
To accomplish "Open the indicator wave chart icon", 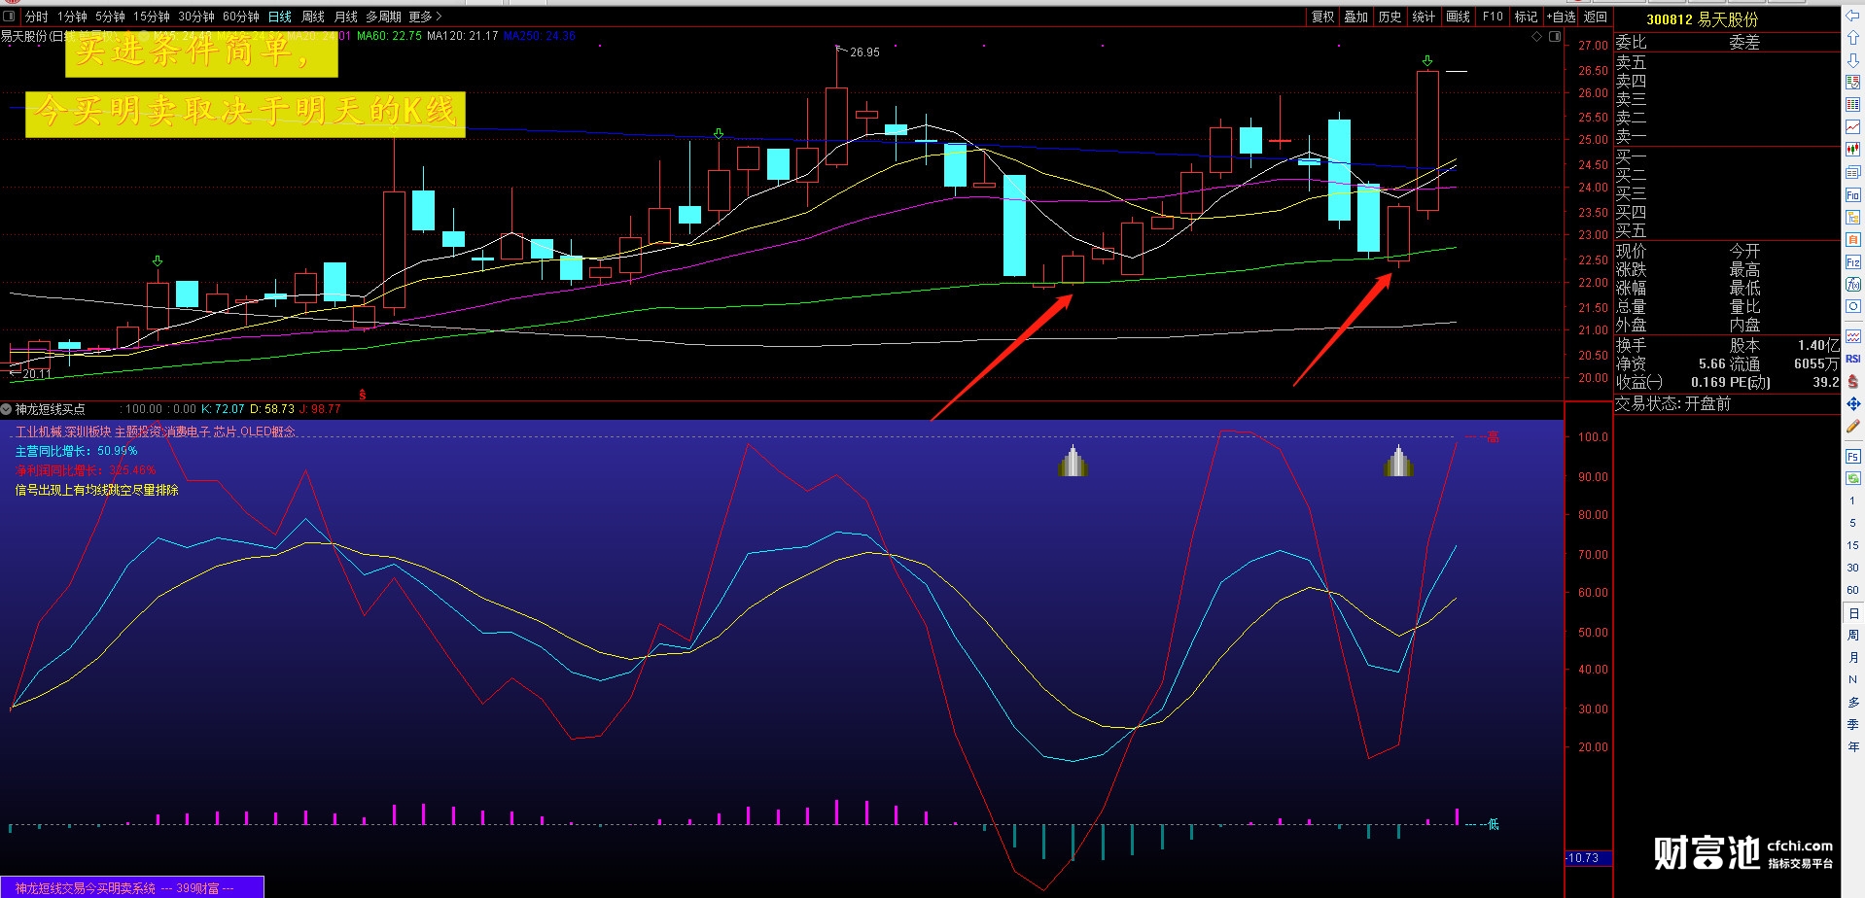I will click(x=1853, y=336).
